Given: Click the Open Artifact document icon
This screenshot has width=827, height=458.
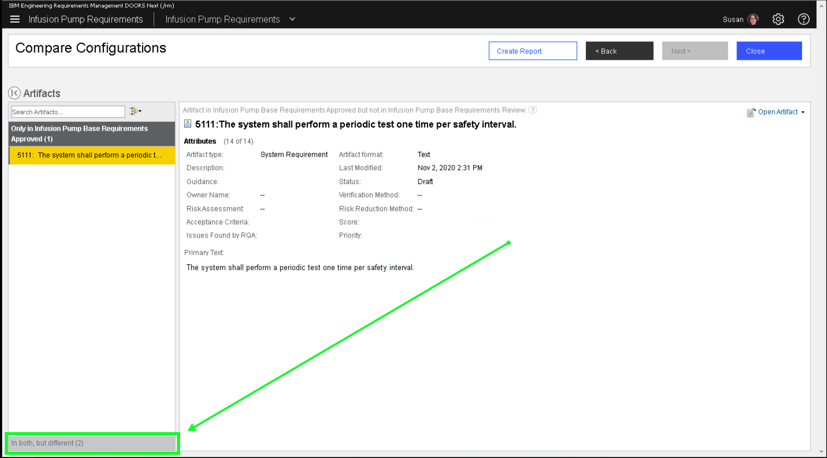Looking at the screenshot, I should 750,112.
